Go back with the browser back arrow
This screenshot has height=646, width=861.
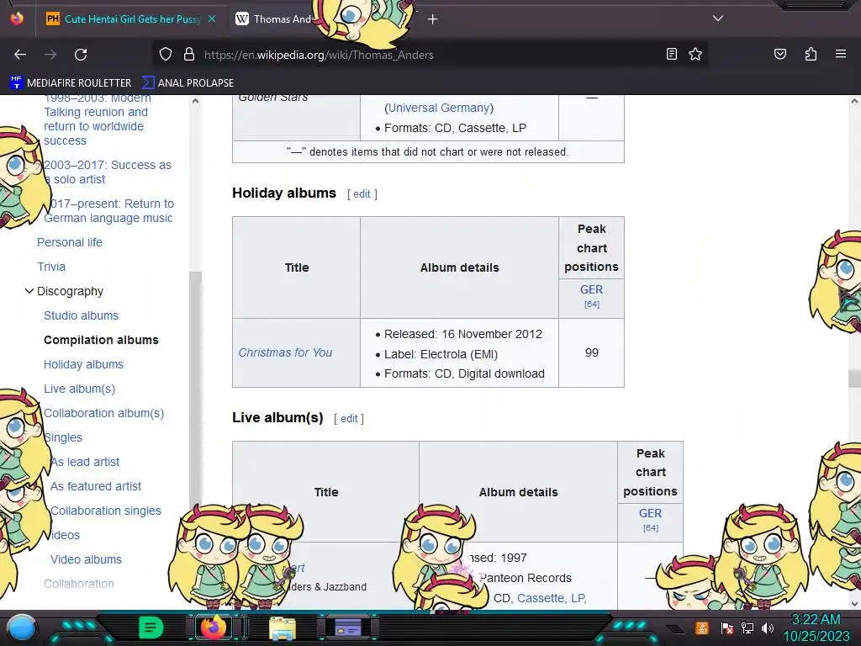pos(20,55)
